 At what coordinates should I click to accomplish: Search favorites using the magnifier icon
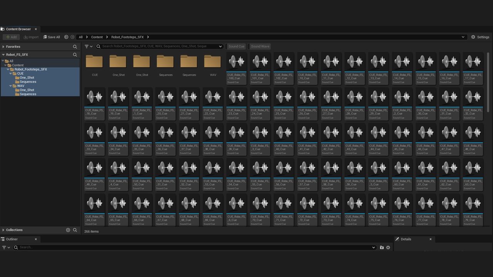click(x=75, y=47)
